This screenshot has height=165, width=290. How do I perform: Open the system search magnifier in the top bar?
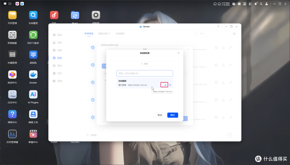pos(261,4)
